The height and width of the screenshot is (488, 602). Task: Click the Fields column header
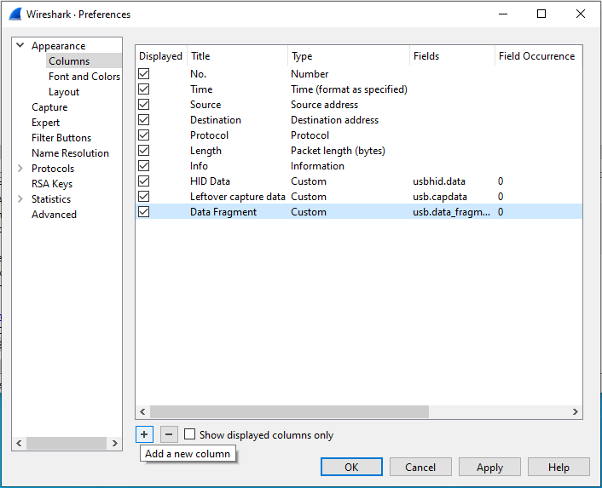pos(452,56)
